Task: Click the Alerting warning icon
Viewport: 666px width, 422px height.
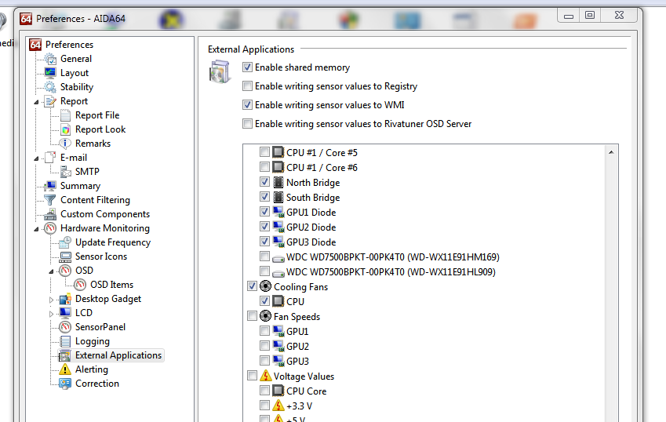Action: point(66,369)
